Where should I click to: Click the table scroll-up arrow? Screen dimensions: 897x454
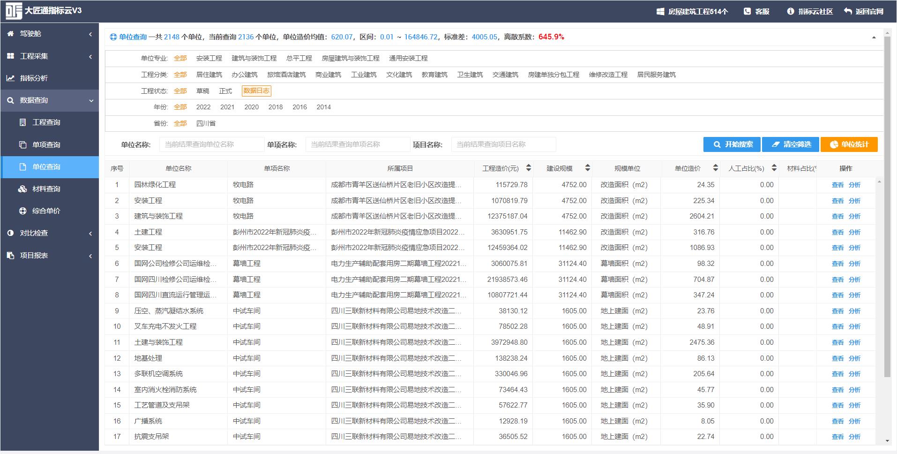click(x=879, y=182)
